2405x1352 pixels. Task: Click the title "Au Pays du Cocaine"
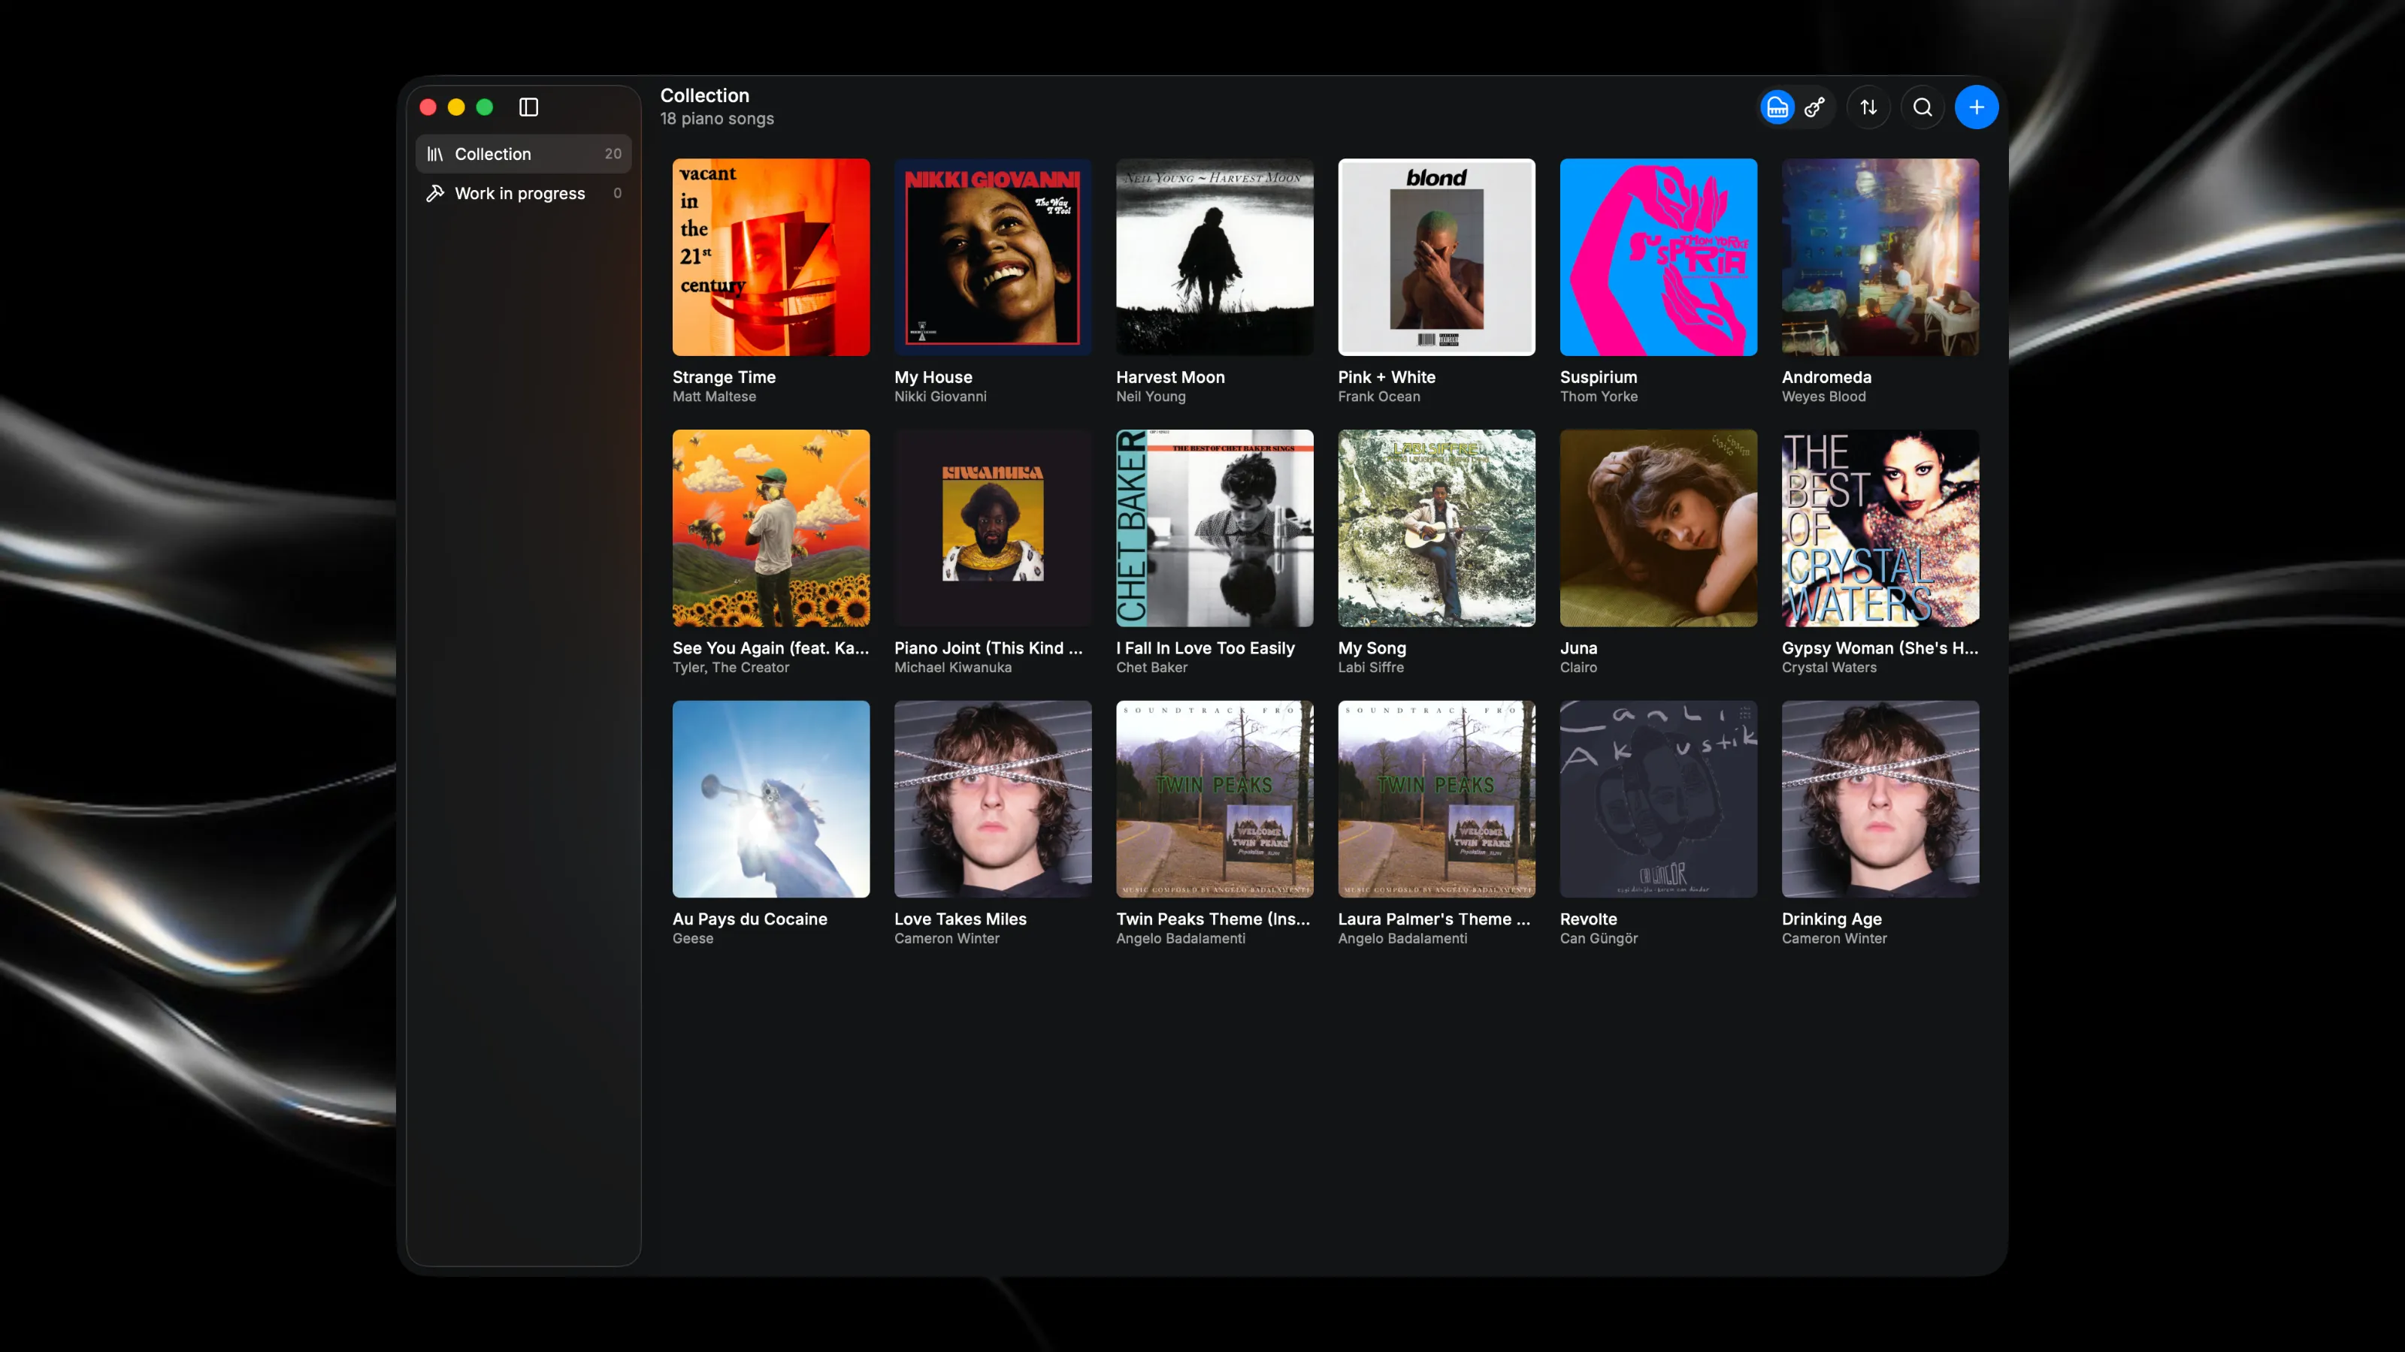pyautogui.click(x=750, y=919)
